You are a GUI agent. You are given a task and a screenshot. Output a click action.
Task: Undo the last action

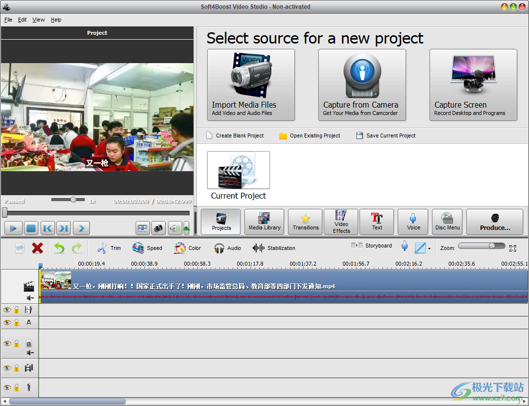coord(59,248)
